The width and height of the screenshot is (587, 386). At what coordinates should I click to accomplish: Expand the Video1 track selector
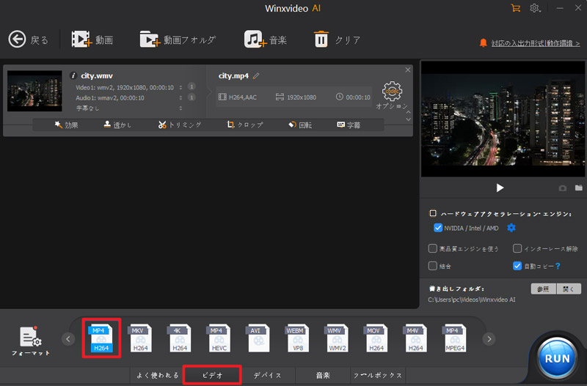(x=181, y=87)
